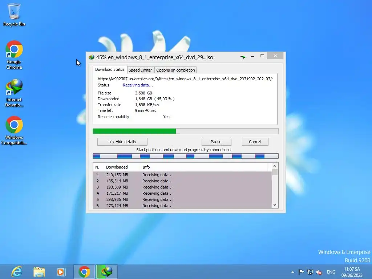Image resolution: width=372 pixels, height=279 pixels.
Task: Click the connection list scroll up arrow
Action: click(x=275, y=166)
